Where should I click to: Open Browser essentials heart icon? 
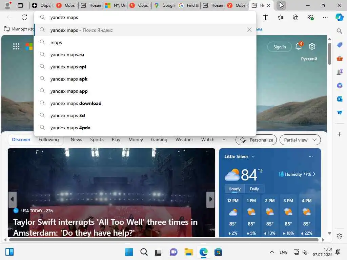[x=310, y=17]
